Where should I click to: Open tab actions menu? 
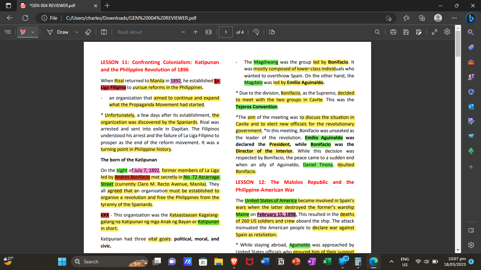click(x=8, y=6)
